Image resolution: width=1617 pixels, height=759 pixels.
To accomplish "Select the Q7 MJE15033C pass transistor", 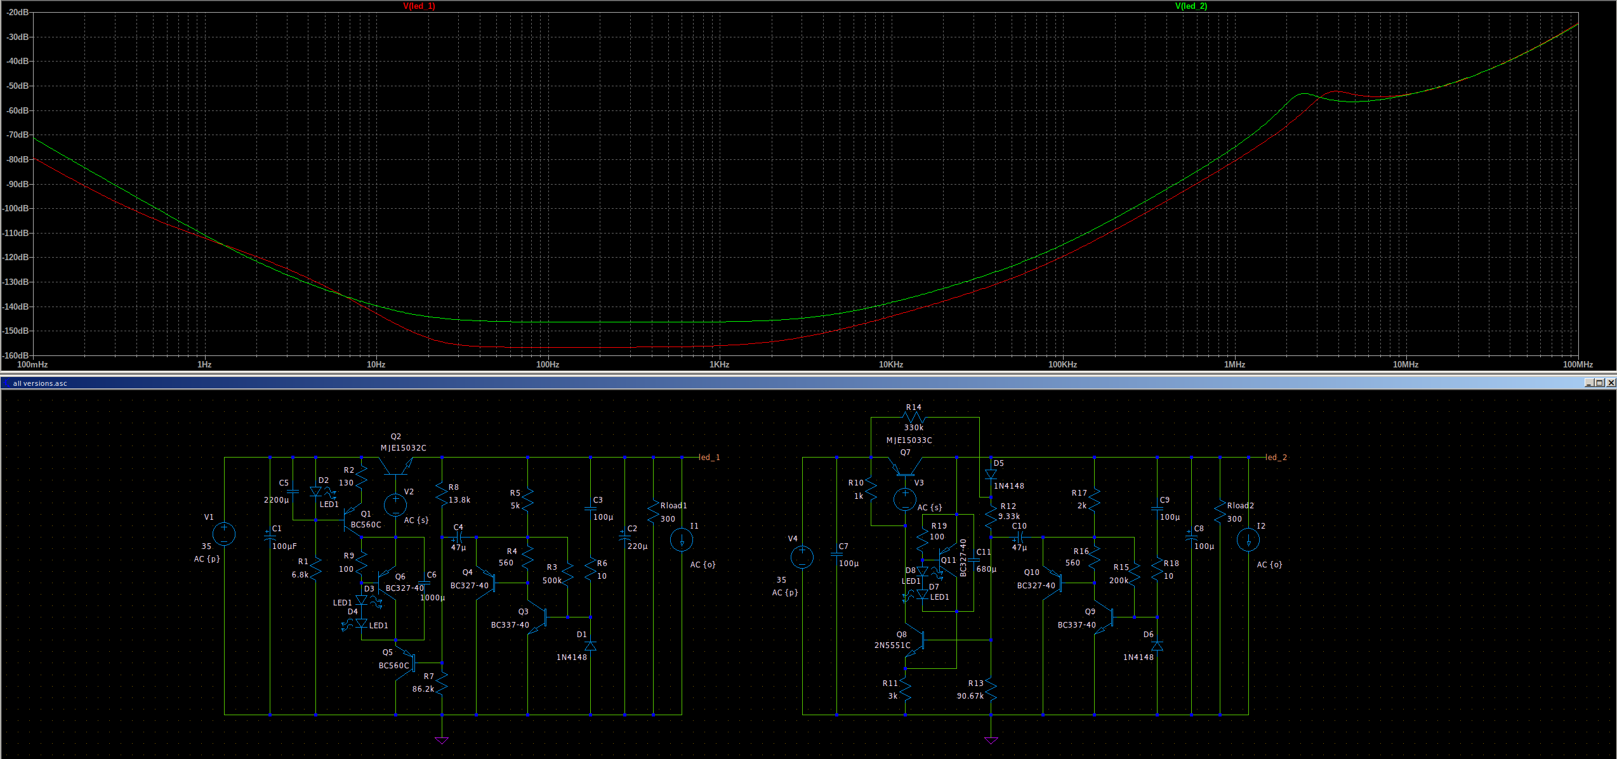I will pos(906,465).
